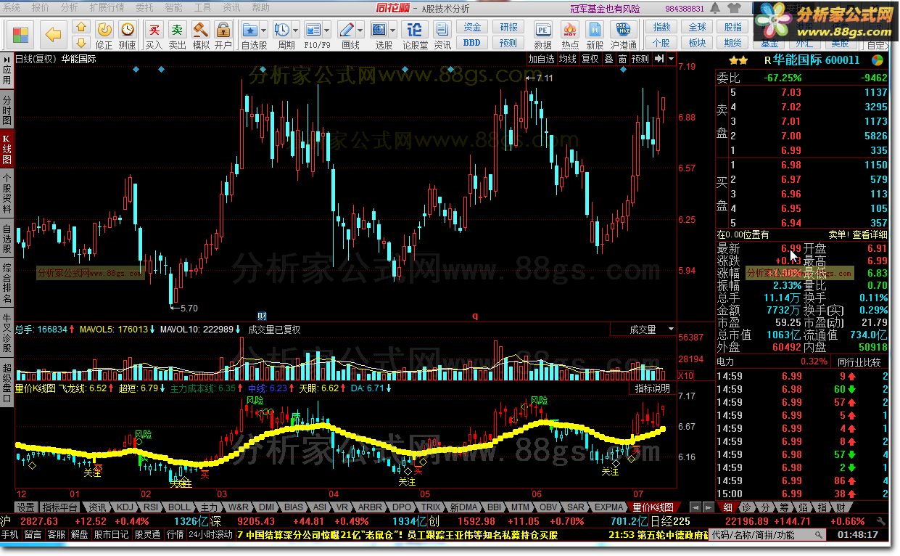The height and width of the screenshot is (556, 900).
Task: Open dropdown arrow next to 周期
Action: [296, 30]
